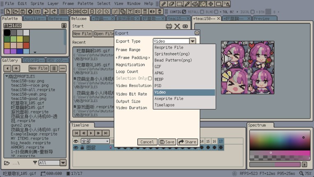Screen dimensions: 314x177
Task: Toggle the CONTIG checkbox in toolbar
Action: click(184, 12)
